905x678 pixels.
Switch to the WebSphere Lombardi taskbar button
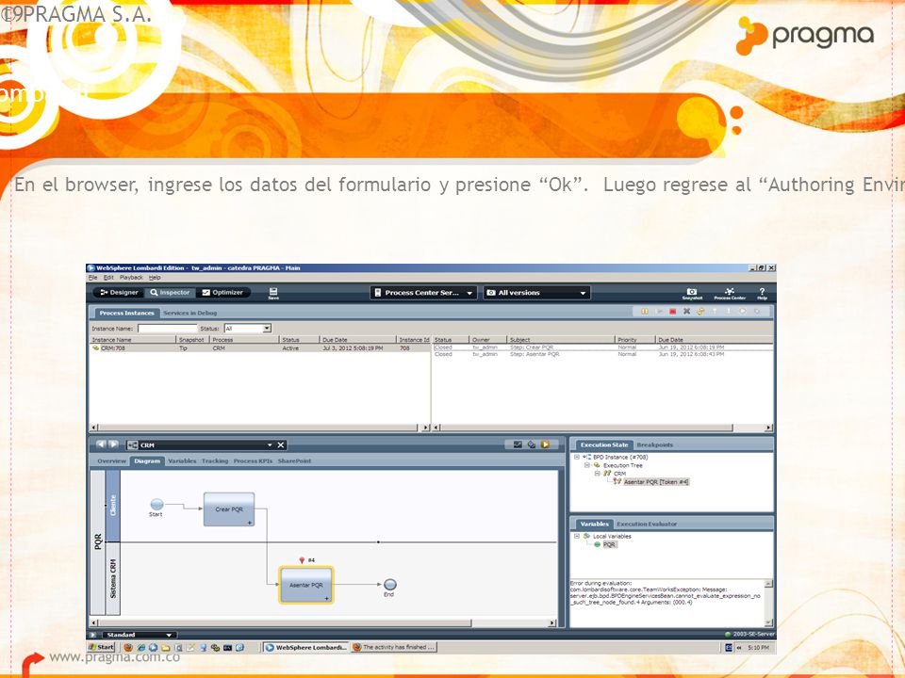pos(306,648)
